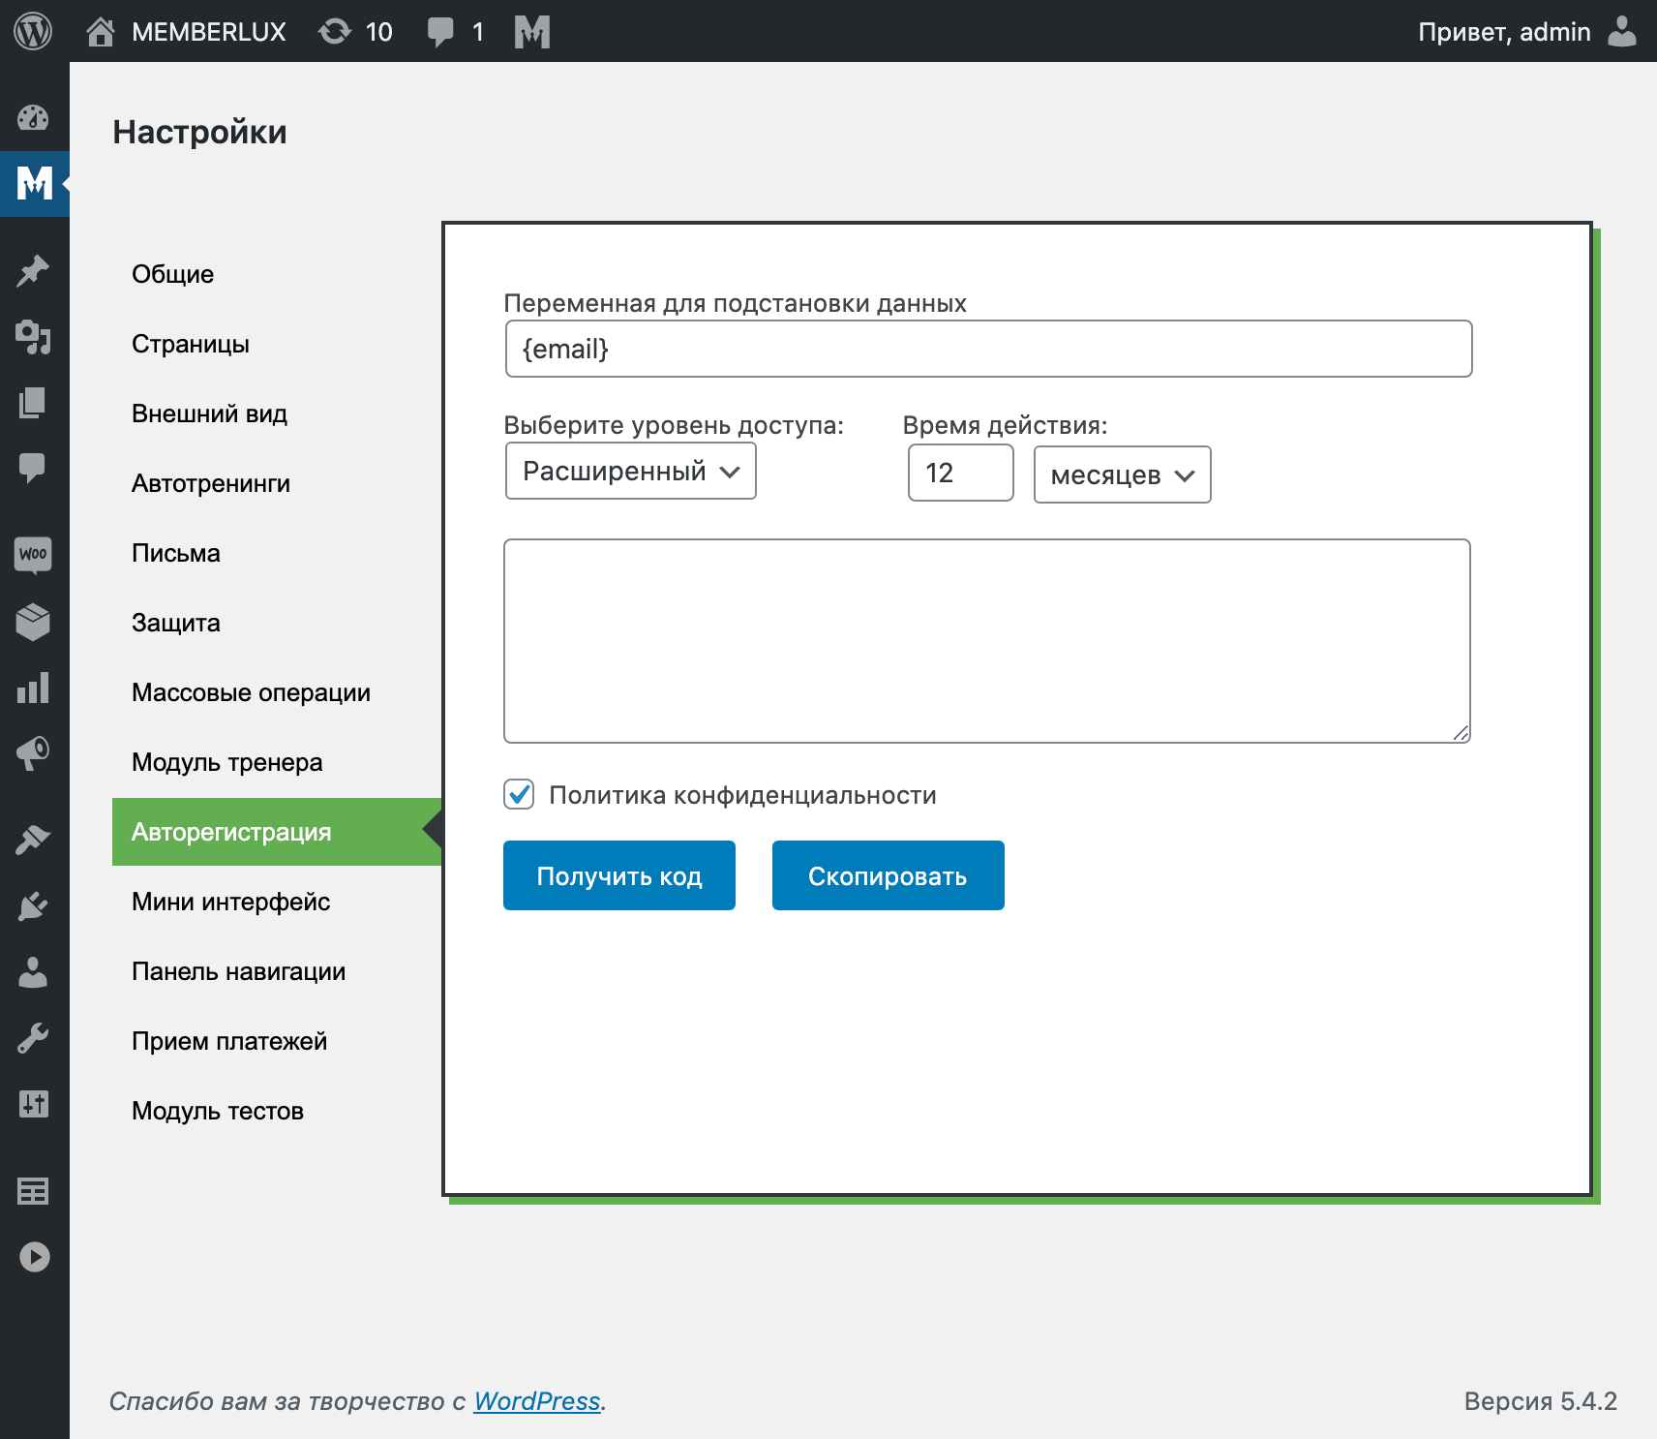Open the Media icon in sidebar
The image size is (1657, 1439).
coord(33,337)
